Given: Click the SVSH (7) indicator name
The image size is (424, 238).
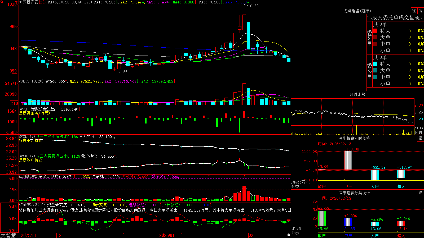Looking at the screenshot, I should click(27, 156).
